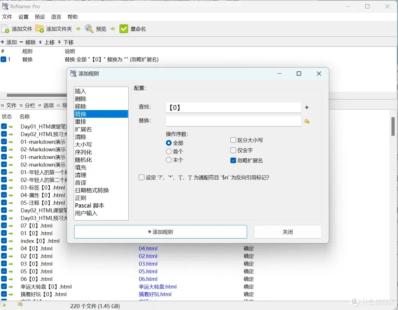Viewport: 398px width, 310px height.
Task: Click the horizontal scrollbar under rules
Action: click(37, 95)
